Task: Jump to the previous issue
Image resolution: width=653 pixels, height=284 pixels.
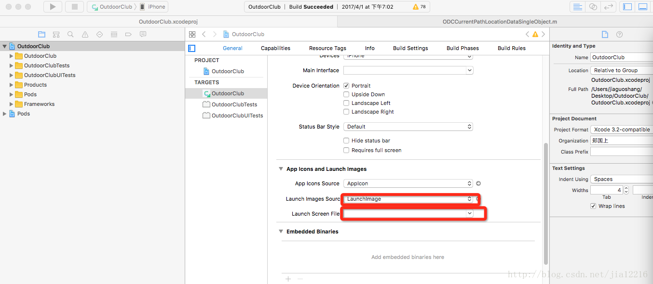Action: [527, 34]
